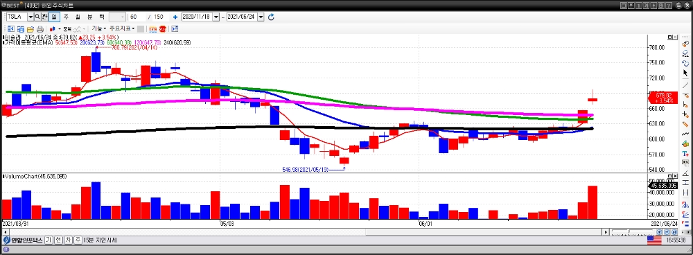Viewport: 693px width, 255px height.
Task: Maximize the VolumeChart pane
Action: coord(670,176)
